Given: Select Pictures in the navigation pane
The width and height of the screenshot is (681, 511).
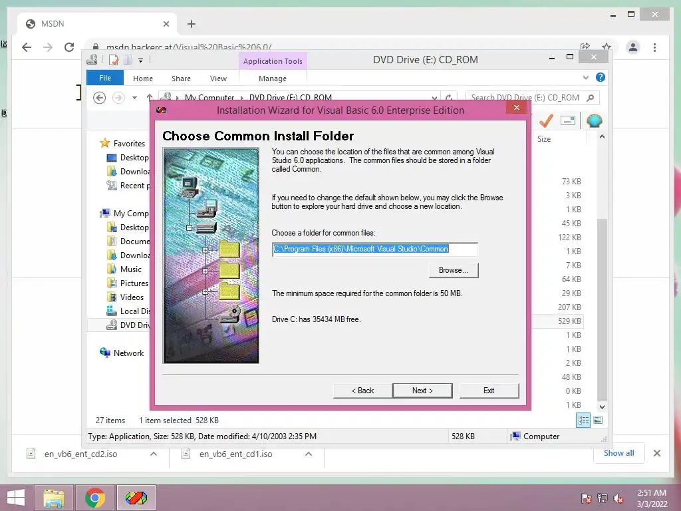Looking at the screenshot, I should [134, 283].
